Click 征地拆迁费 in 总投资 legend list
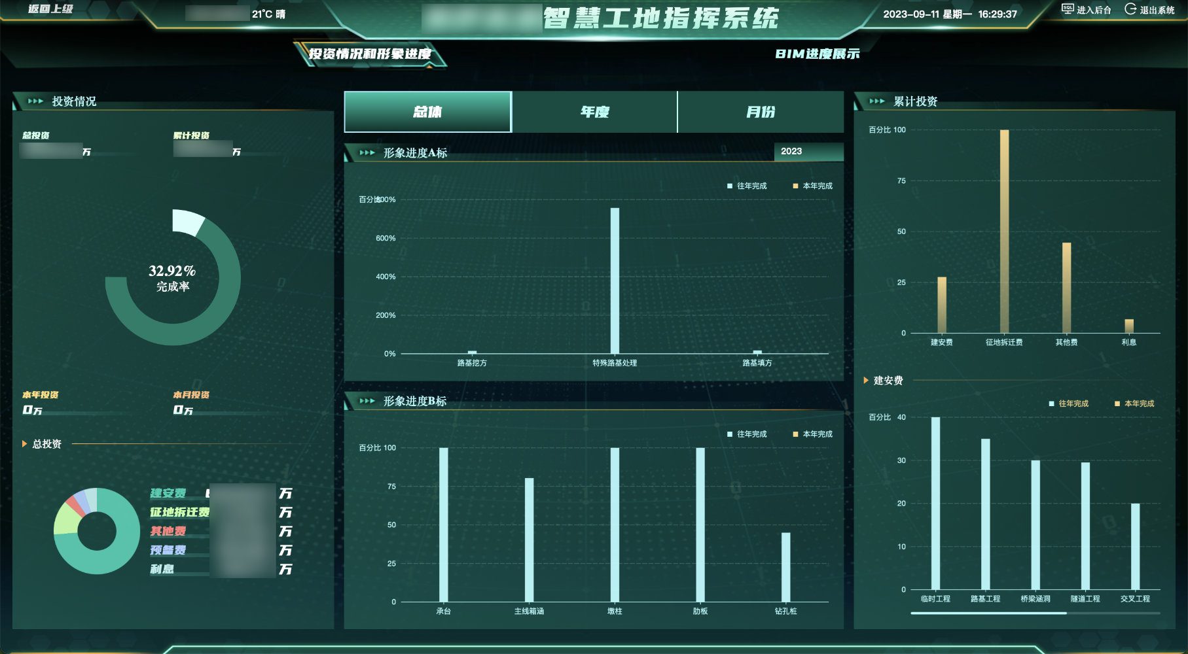This screenshot has width=1188, height=654. tap(180, 513)
